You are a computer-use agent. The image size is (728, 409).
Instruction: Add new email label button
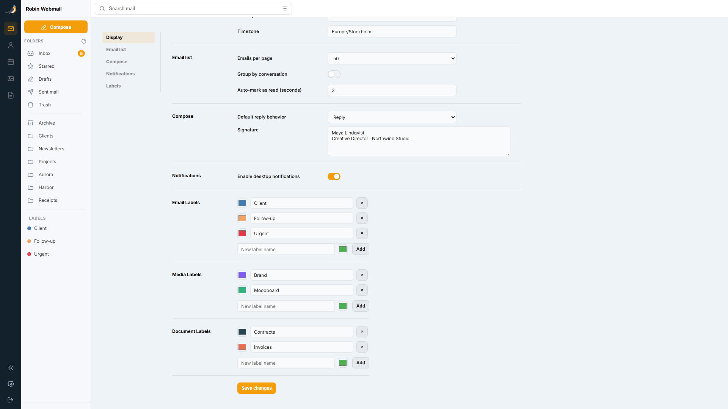pyautogui.click(x=361, y=249)
